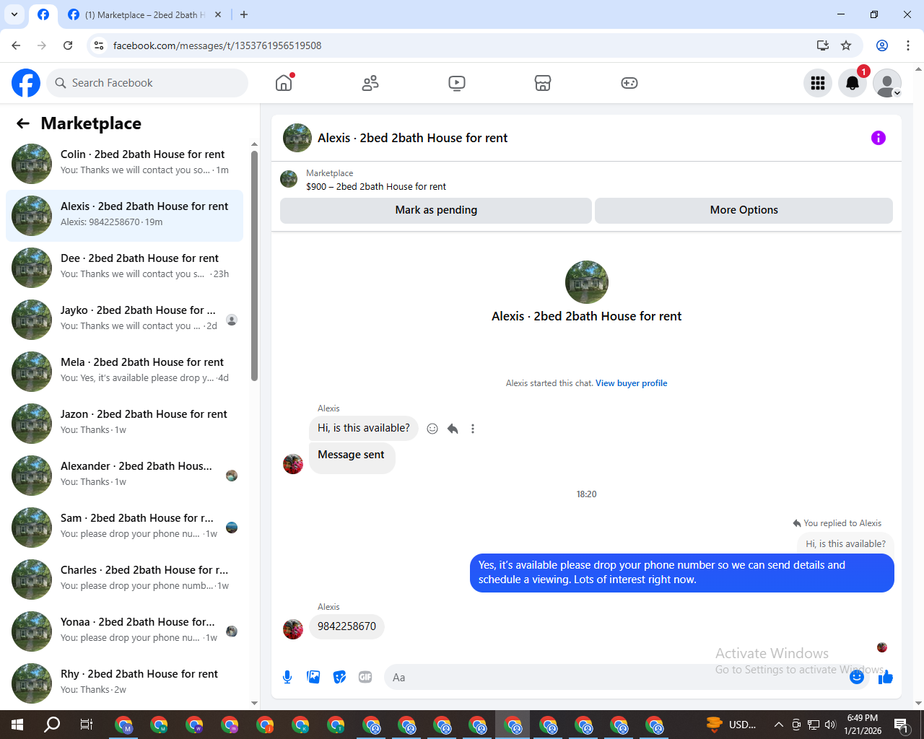The width and height of the screenshot is (924, 739).
Task: Mark the listing as pending
Action: (436, 210)
